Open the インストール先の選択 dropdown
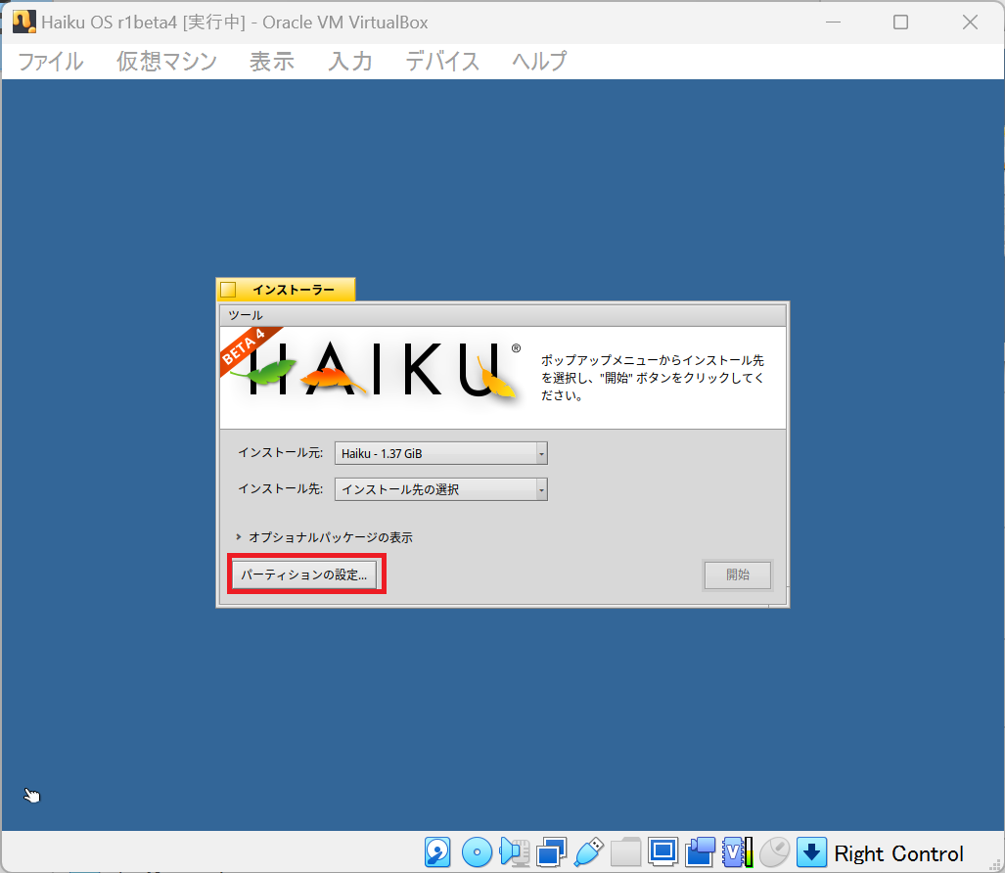Viewport: 1005px width, 873px height. [441, 489]
